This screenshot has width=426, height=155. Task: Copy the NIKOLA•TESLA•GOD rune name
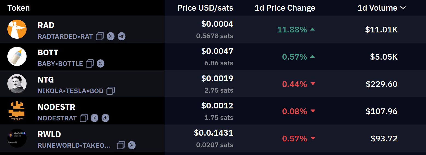click(x=111, y=91)
